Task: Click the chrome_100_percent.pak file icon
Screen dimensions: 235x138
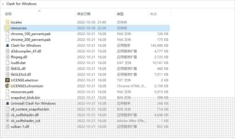Action: point(7,34)
